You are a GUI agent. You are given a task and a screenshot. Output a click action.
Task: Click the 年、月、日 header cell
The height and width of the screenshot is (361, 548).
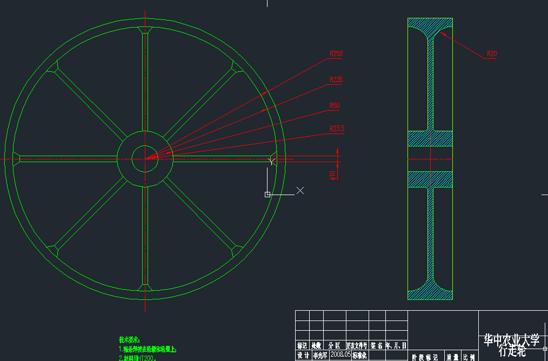pyautogui.click(x=396, y=346)
